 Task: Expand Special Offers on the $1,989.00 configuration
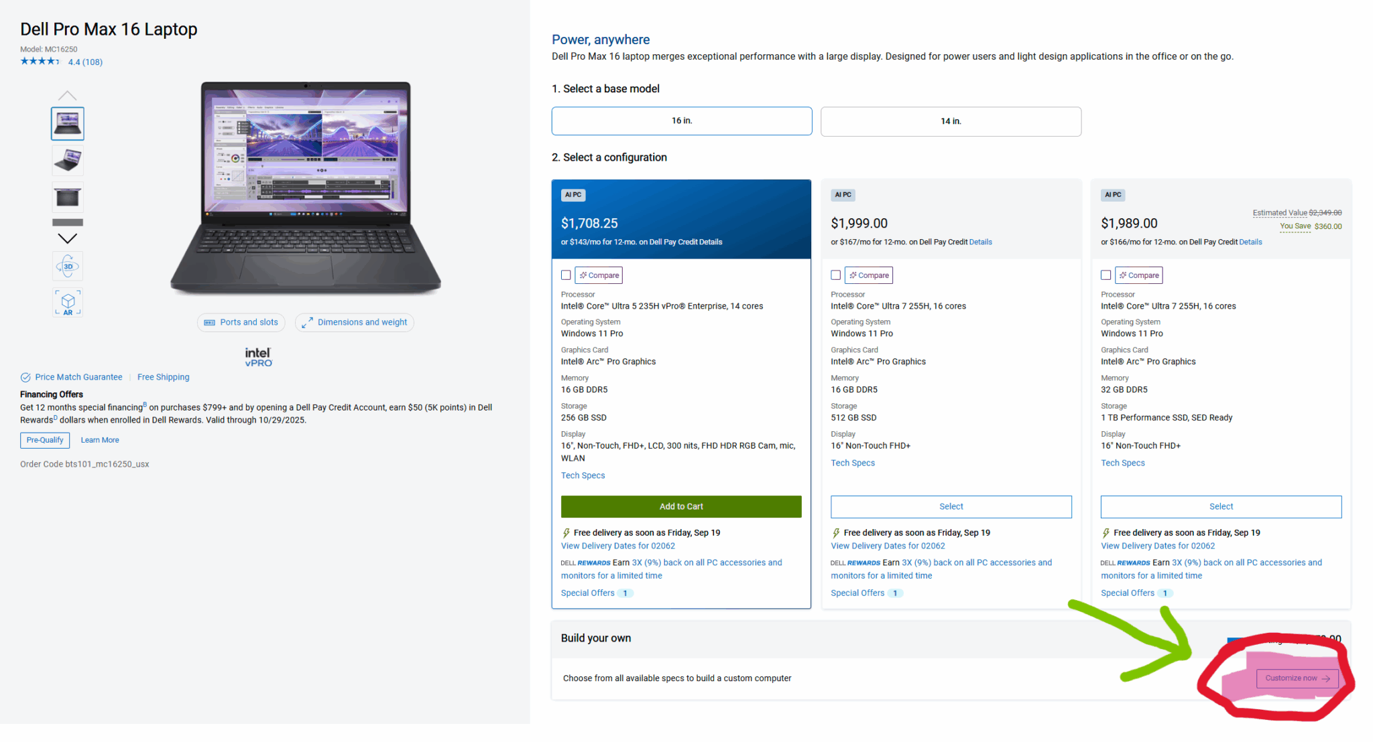pyautogui.click(x=1128, y=593)
